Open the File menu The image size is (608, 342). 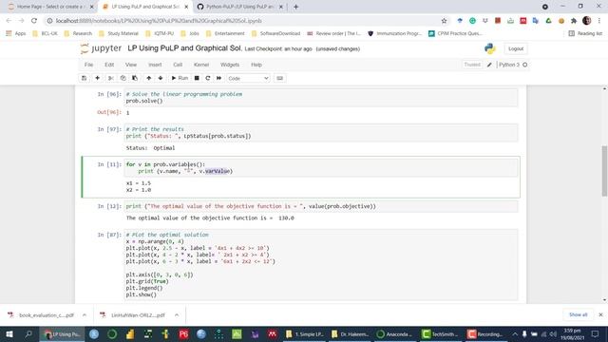point(88,65)
